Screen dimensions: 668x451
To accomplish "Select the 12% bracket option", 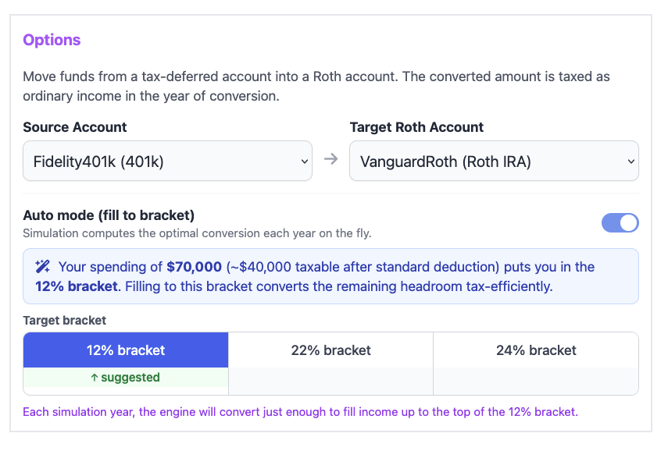I will (x=126, y=350).
